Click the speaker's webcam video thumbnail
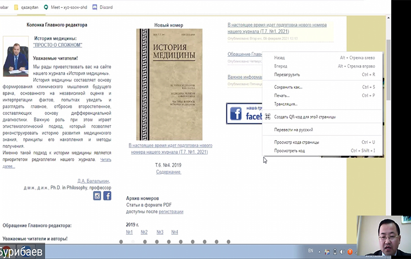The height and width of the screenshot is (259, 411). point(384,236)
